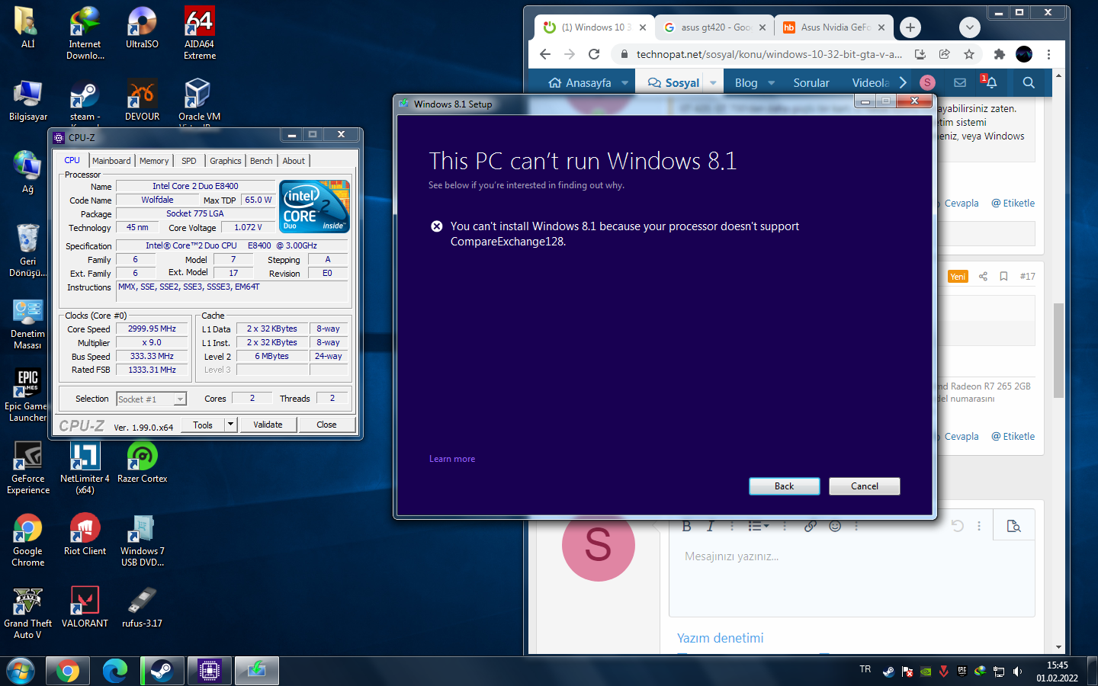Open GeForce Experience desktop shortcut

(x=28, y=468)
